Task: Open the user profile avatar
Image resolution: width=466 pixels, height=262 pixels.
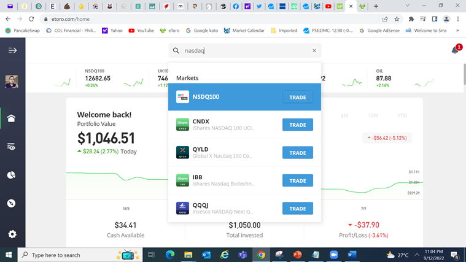Action: [x=12, y=82]
